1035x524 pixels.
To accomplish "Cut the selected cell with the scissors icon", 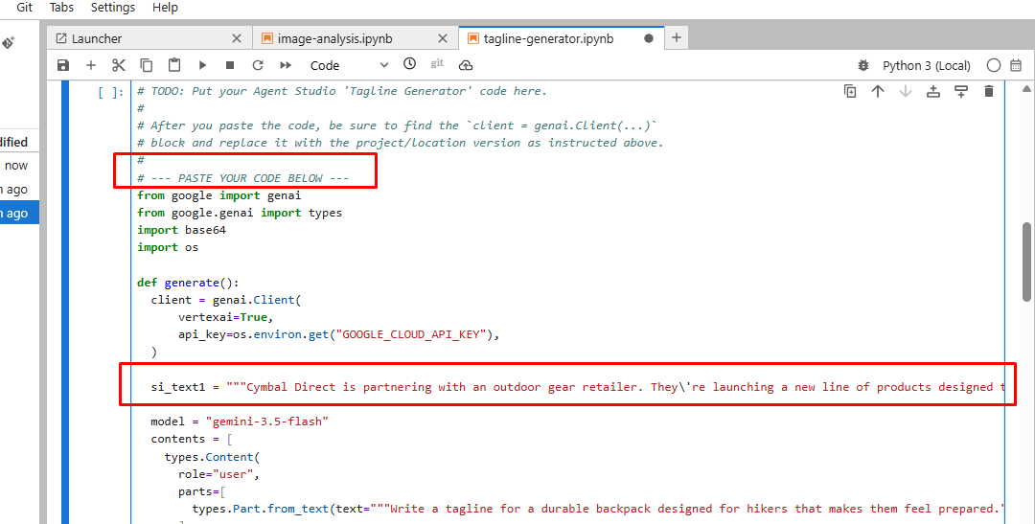I will [x=119, y=65].
